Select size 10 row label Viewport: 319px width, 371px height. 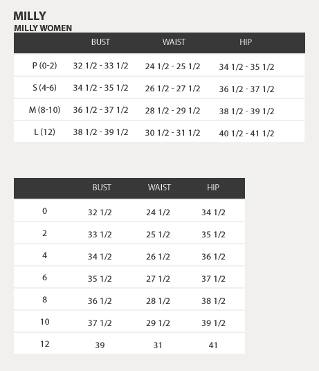[x=45, y=322]
